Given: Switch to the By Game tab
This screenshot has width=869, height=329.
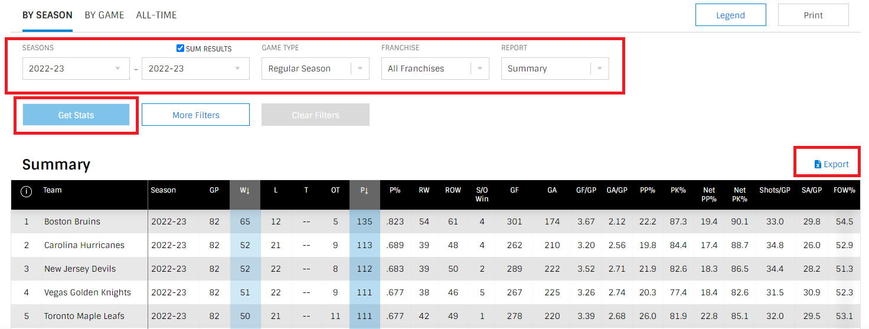Looking at the screenshot, I should point(104,15).
